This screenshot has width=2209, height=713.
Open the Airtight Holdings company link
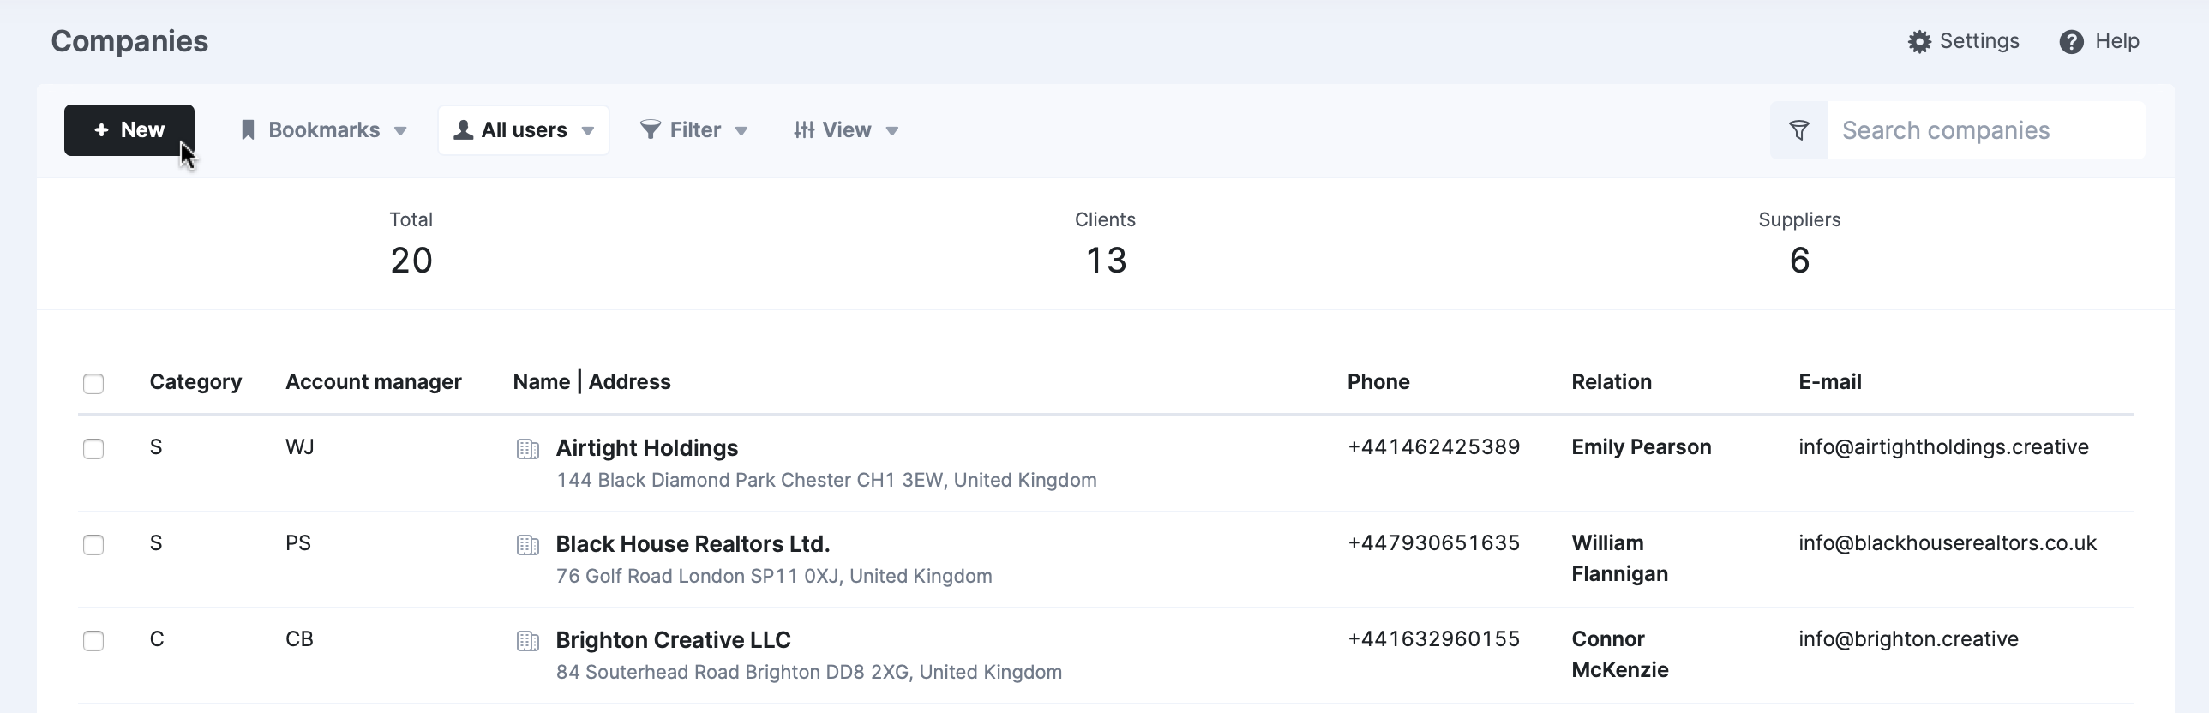pos(646,448)
